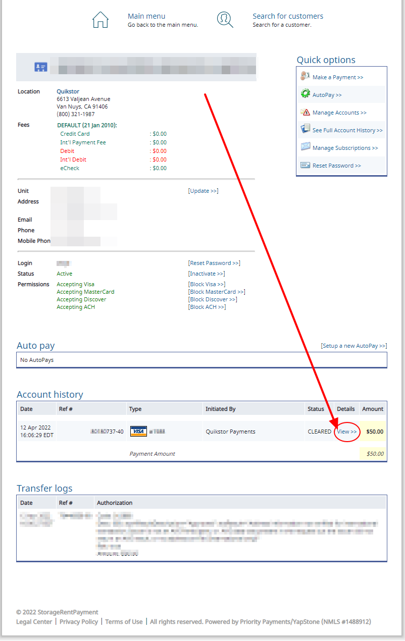The image size is (405, 641).
Task: Click the Account history heading
Action: pos(50,394)
